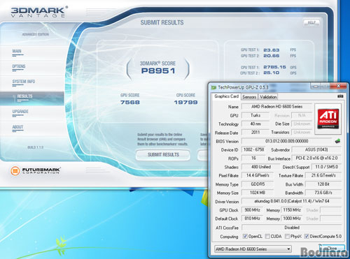
Task: Open the OPTIONS section in 3DMark
Action: pyautogui.click(x=19, y=66)
